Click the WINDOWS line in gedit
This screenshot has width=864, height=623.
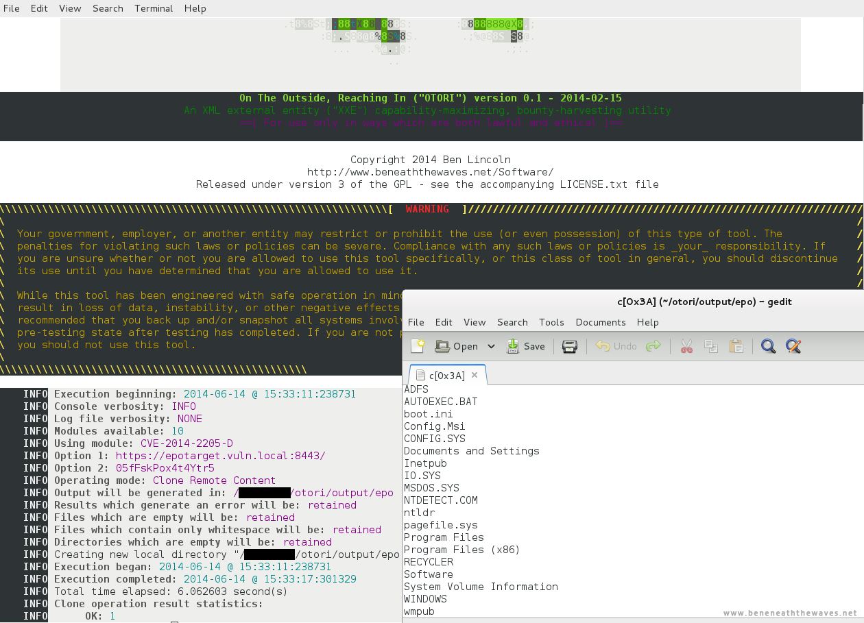[x=425, y=599]
